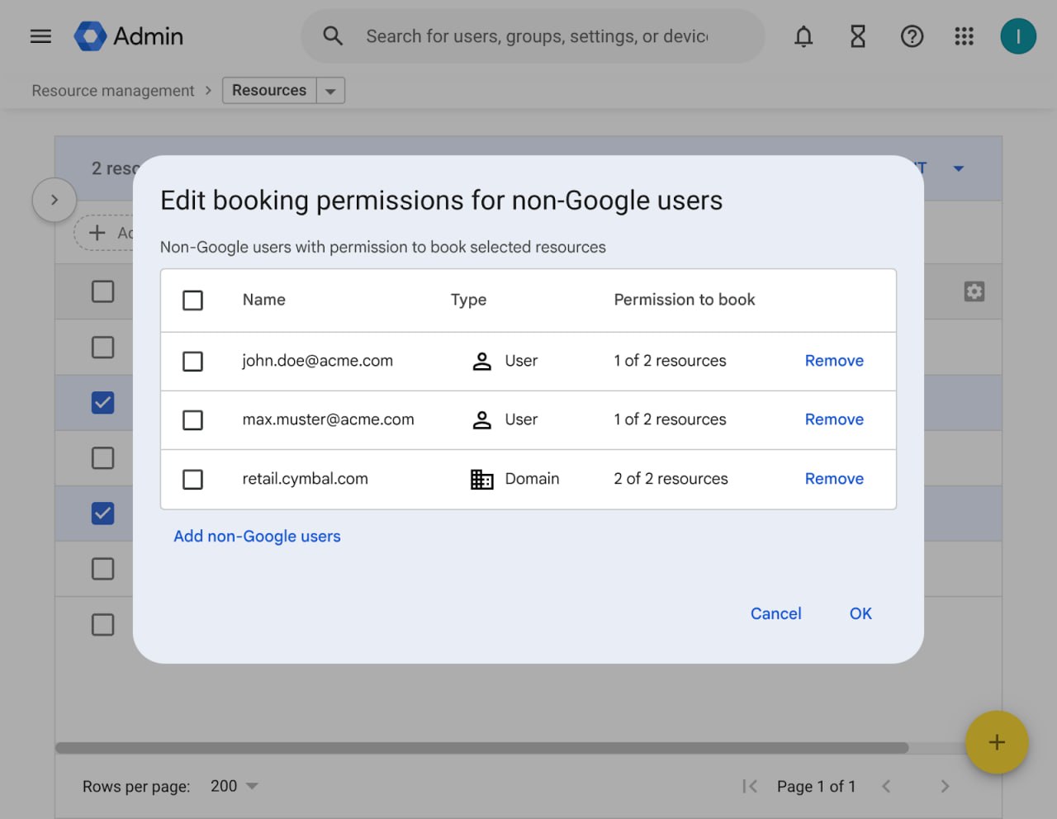This screenshot has height=819, width=1057.
Task: Click the notifications bell icon
Action: pos(803,36)
